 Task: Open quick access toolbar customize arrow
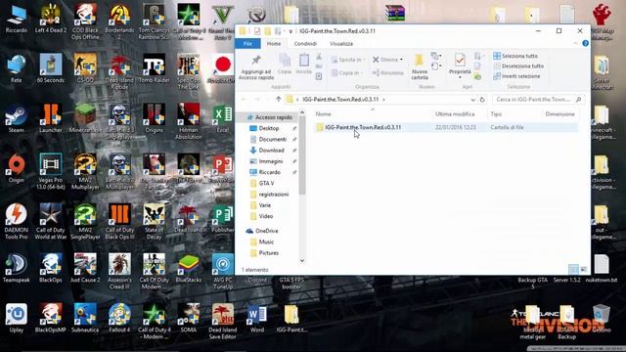[x=291, y=31]
